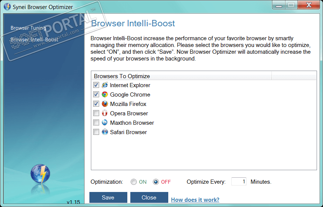Click the Save button
Viewport: 323px width, 207px height.
tap(108, 198)
